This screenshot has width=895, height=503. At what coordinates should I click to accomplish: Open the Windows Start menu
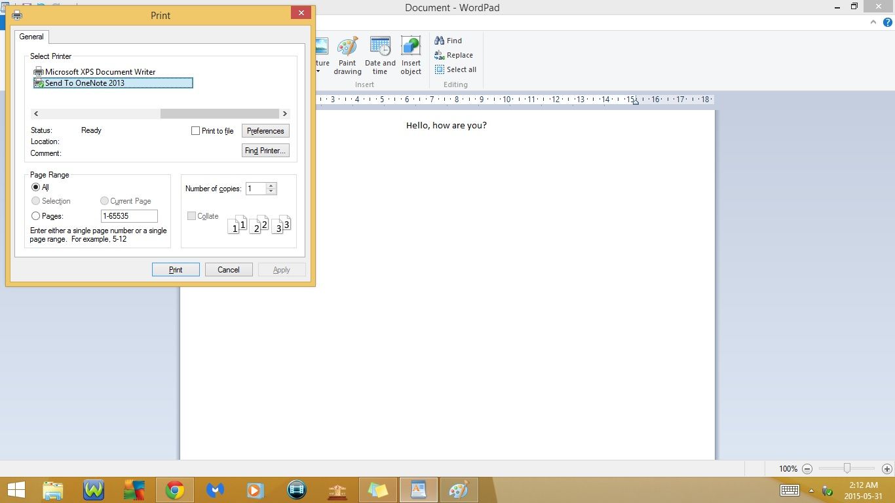(x=16, y=489)
